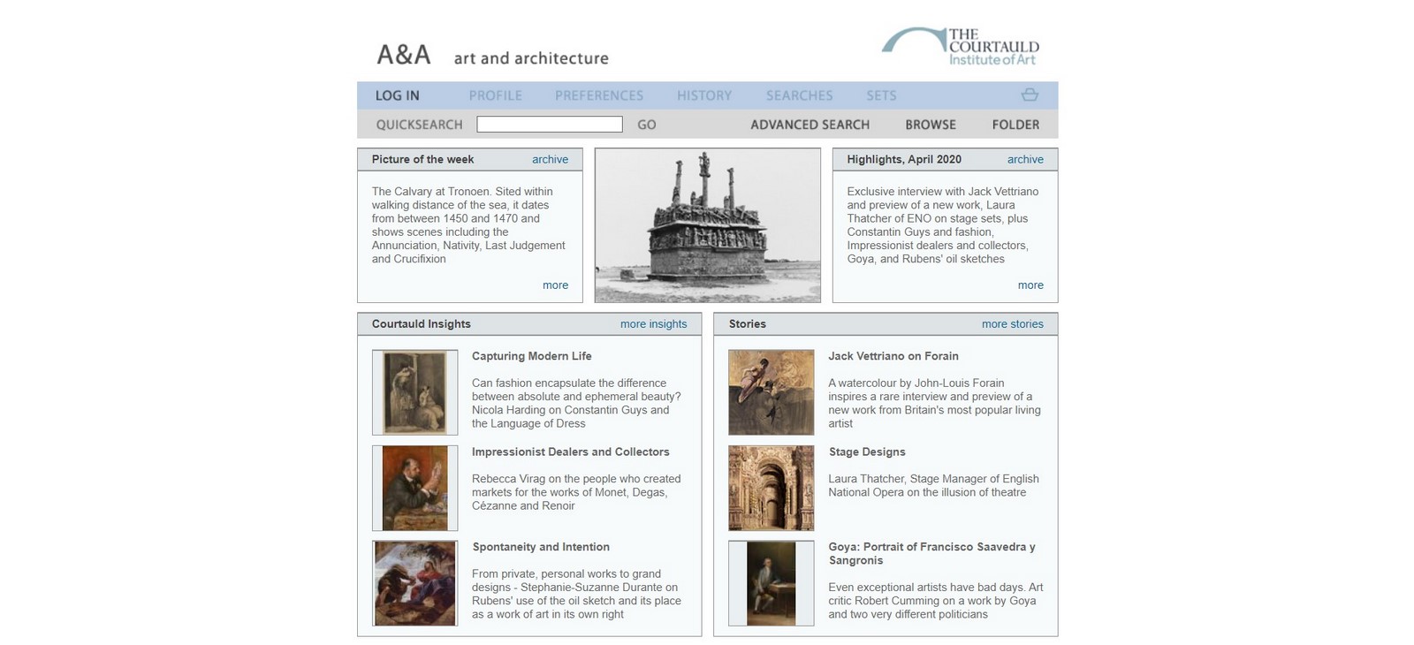Open the more stories link
Screen dimensions: 1414x645
click(x=1012, y=324)
